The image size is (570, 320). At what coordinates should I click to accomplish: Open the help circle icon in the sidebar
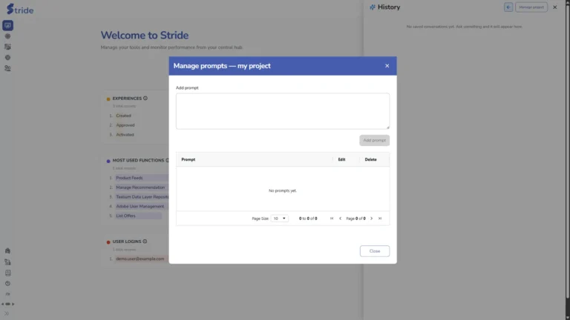pyautogui.click(x=7, y=284)
